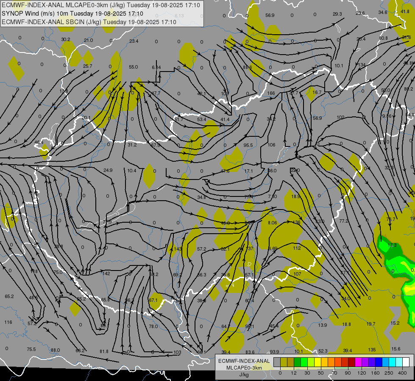Click the legend tick label 160

click(375, 373)
